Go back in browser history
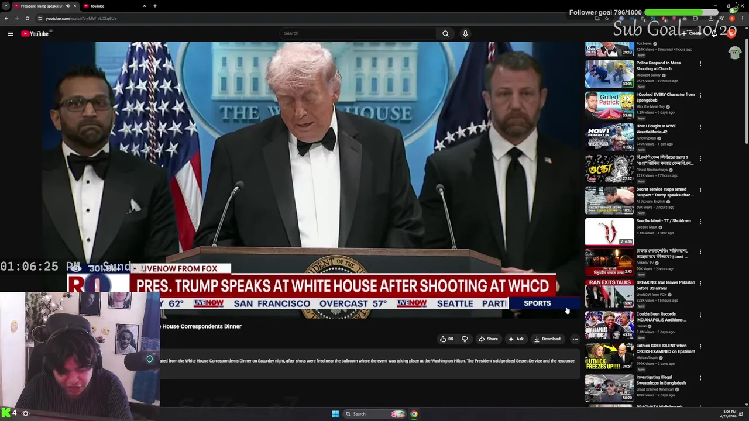The image size is (749, 421). click(6, 18)
